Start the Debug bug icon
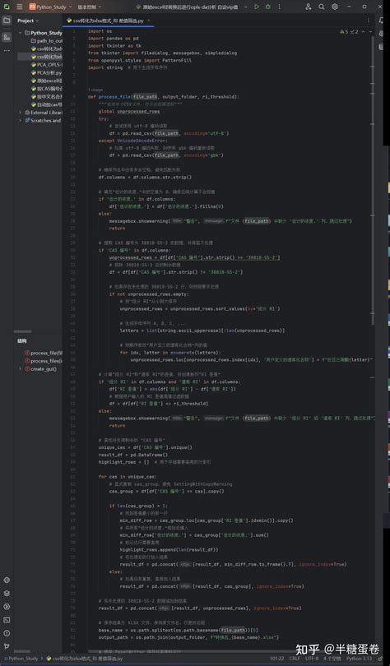 point(267,7)
